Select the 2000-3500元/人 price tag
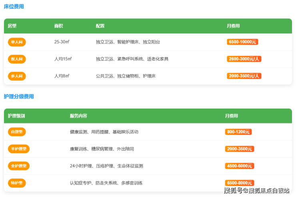Screen dimensions: 296x197 click(x=244, y=76)
